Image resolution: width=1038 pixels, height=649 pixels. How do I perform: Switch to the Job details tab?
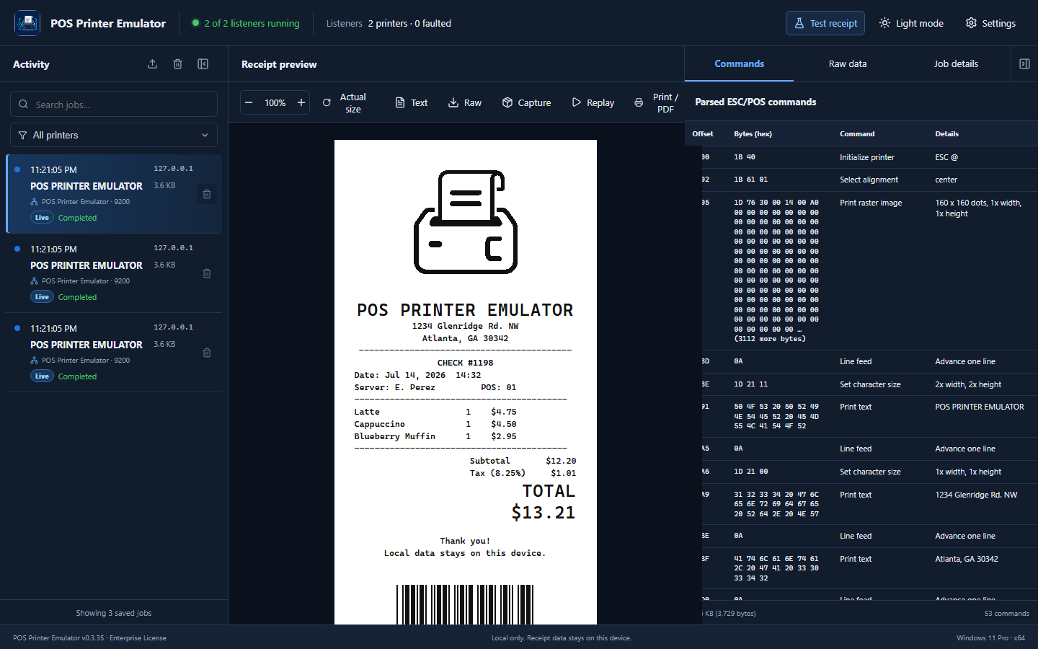click(956, 63)
